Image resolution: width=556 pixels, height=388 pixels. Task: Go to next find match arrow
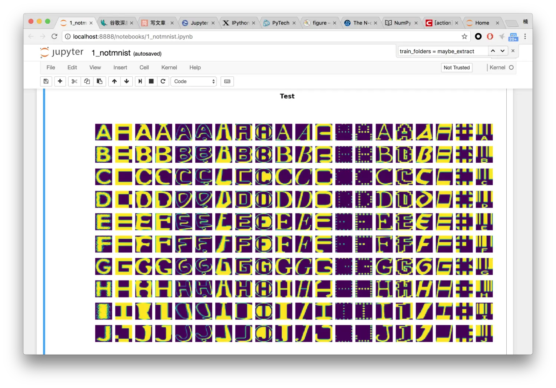pyautogui.click(x=503, y=51)
